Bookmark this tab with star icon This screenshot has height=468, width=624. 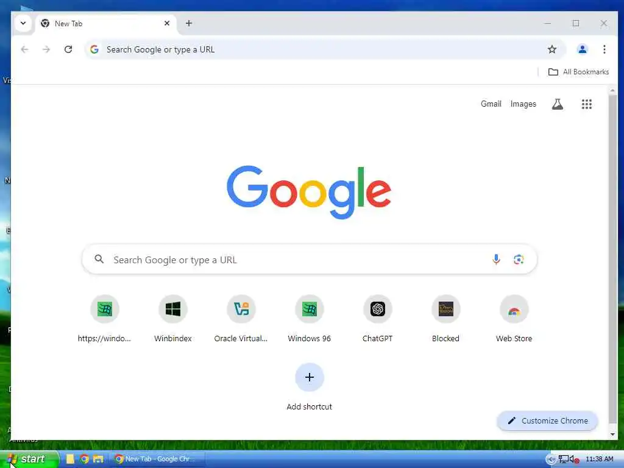(x=551, y=49)
